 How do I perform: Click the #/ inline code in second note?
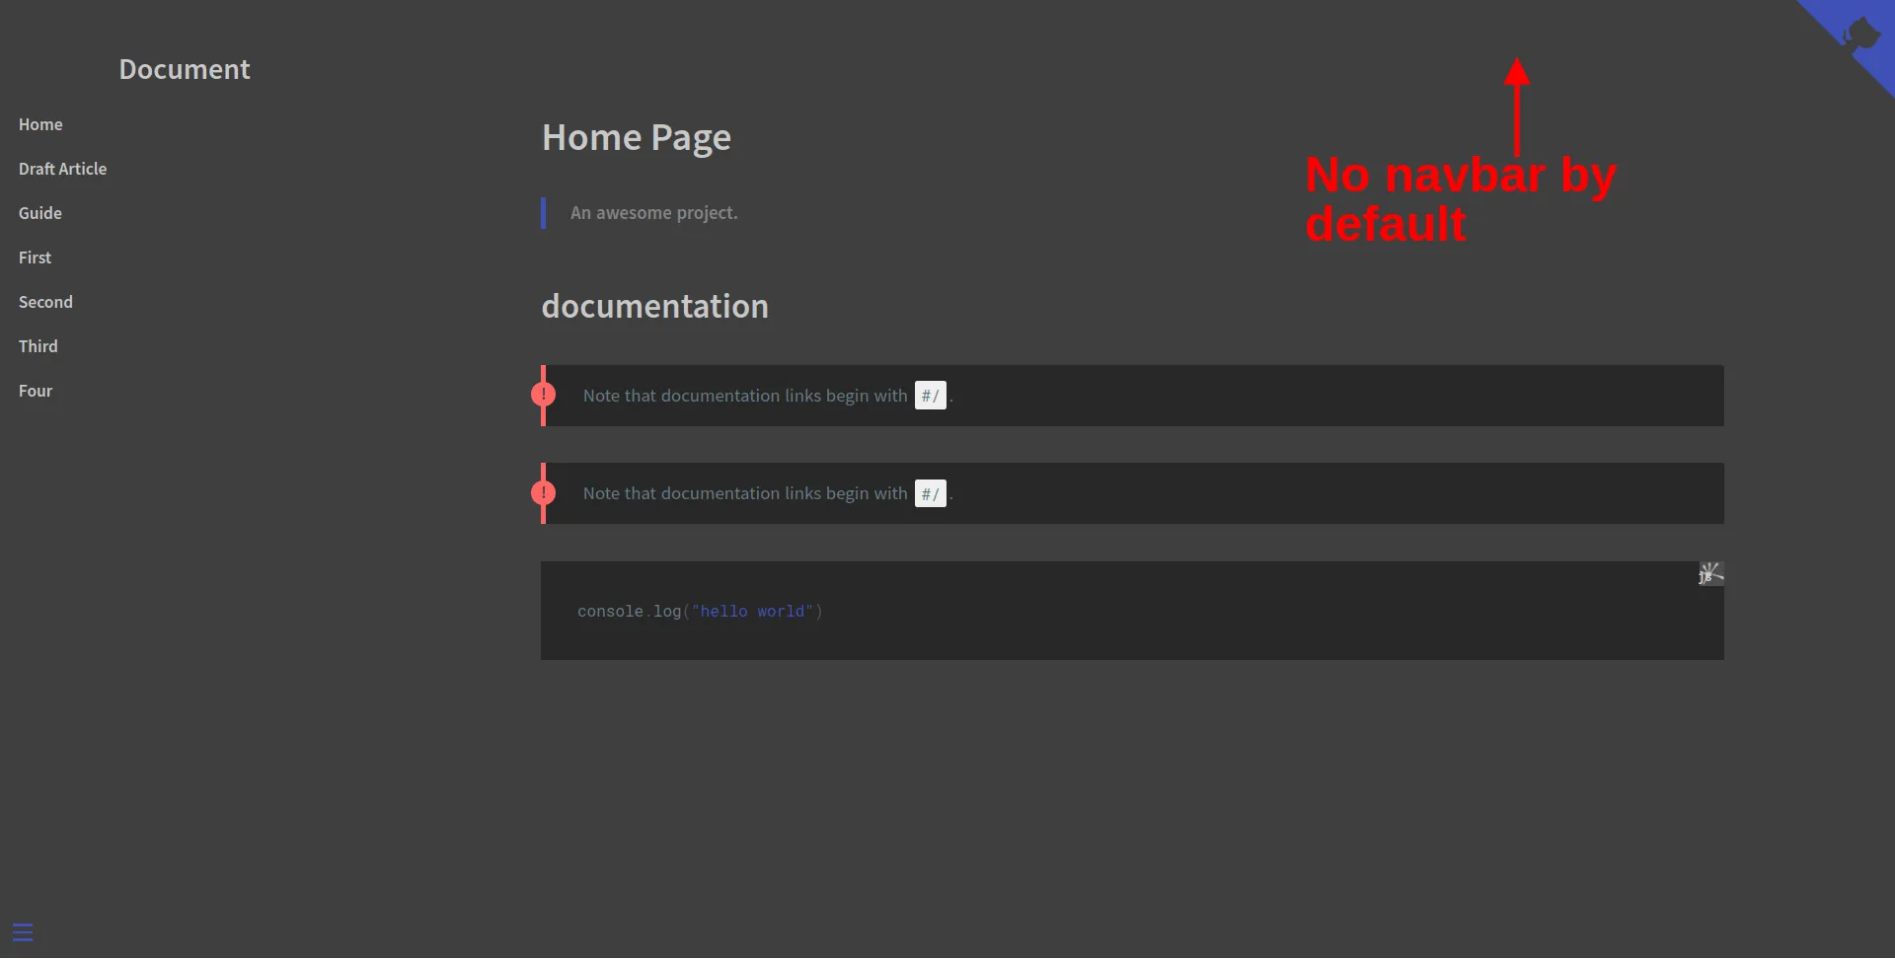[930, 493]
